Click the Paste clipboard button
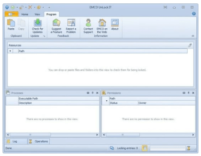The height and width of the screenshot is (156, 201). [x=11, y=24]
